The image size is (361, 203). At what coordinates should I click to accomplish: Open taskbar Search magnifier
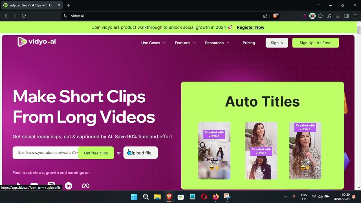(146, 197)
